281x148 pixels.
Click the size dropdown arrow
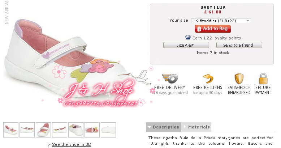(248, 21)
